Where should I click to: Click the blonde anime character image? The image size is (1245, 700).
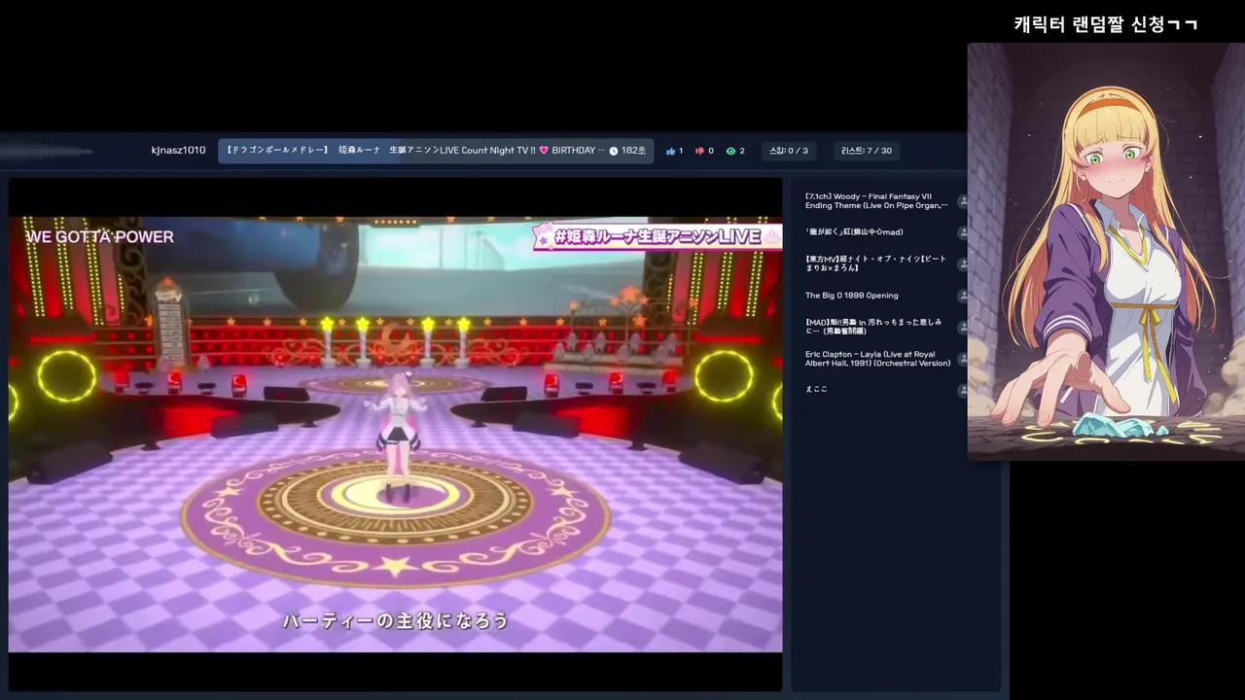[1106, 251]
